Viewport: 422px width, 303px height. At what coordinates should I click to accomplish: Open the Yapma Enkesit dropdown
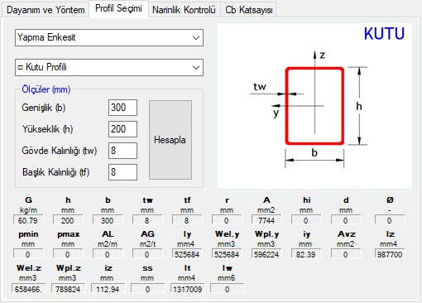109,37
